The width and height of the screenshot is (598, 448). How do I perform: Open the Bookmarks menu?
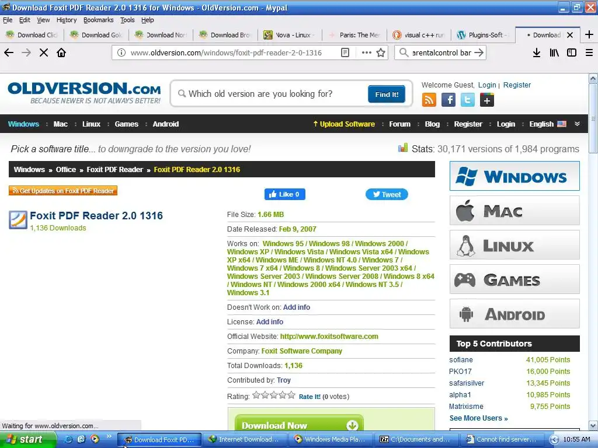coord(98,20)
